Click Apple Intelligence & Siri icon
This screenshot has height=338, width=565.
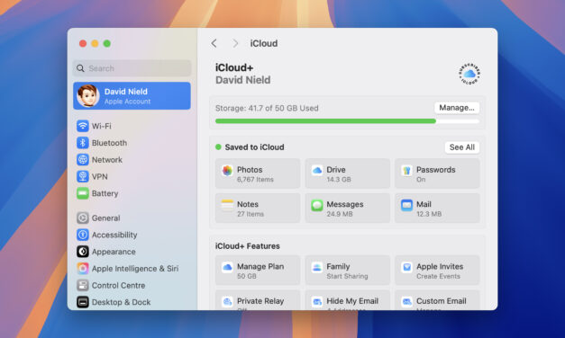click(83, 269)
